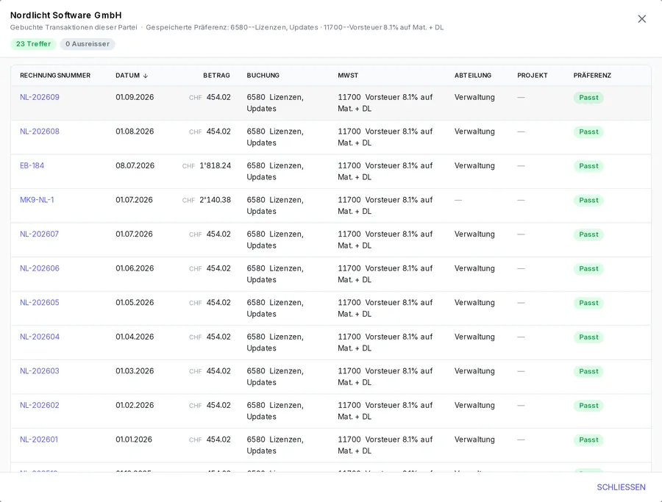
Task: Open invoice NL-202608
Action: 40,131
